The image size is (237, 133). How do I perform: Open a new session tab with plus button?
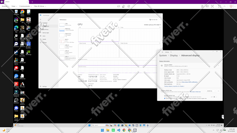pyautogui.click(x=32, y=2)
